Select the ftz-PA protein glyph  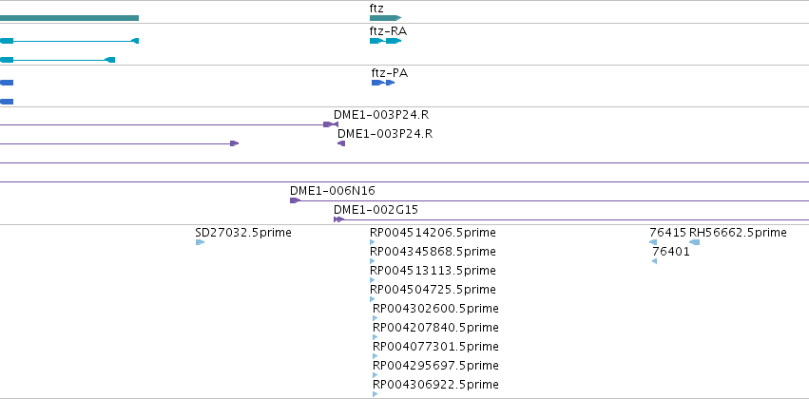[x=383, y=83]
